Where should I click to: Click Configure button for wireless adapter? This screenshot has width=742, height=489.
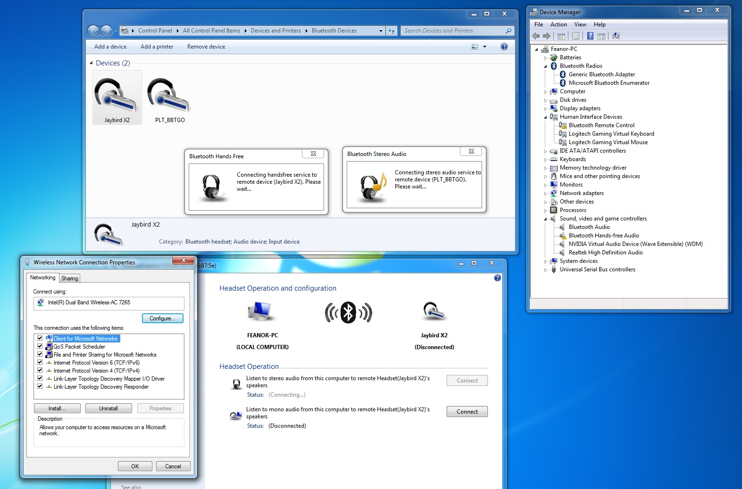pos(162,318)
